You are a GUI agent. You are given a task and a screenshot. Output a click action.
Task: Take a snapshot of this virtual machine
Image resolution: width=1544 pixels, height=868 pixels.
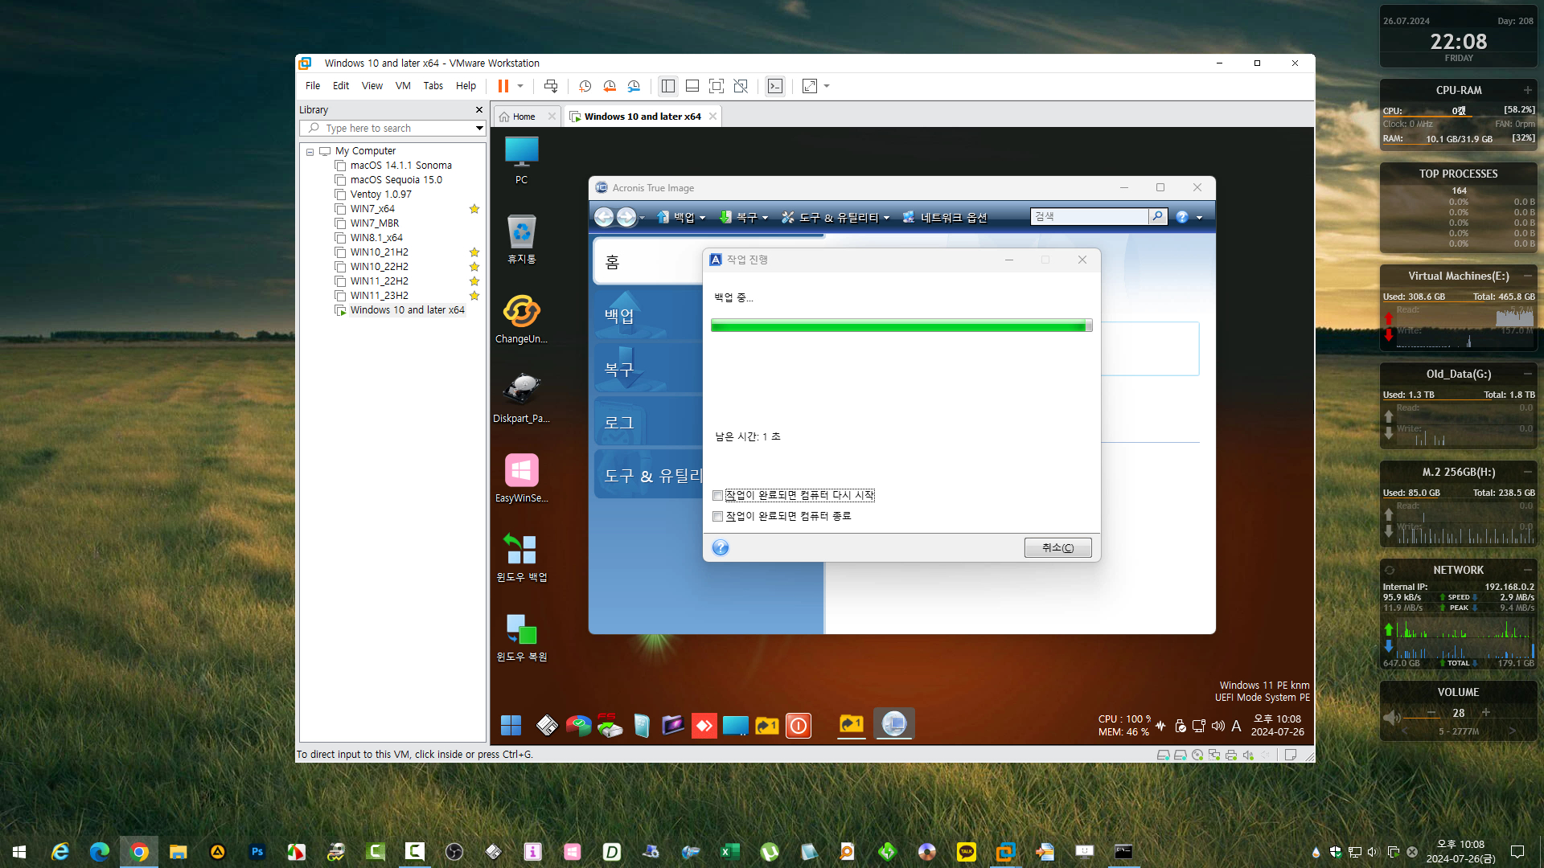tap(585, 86)
